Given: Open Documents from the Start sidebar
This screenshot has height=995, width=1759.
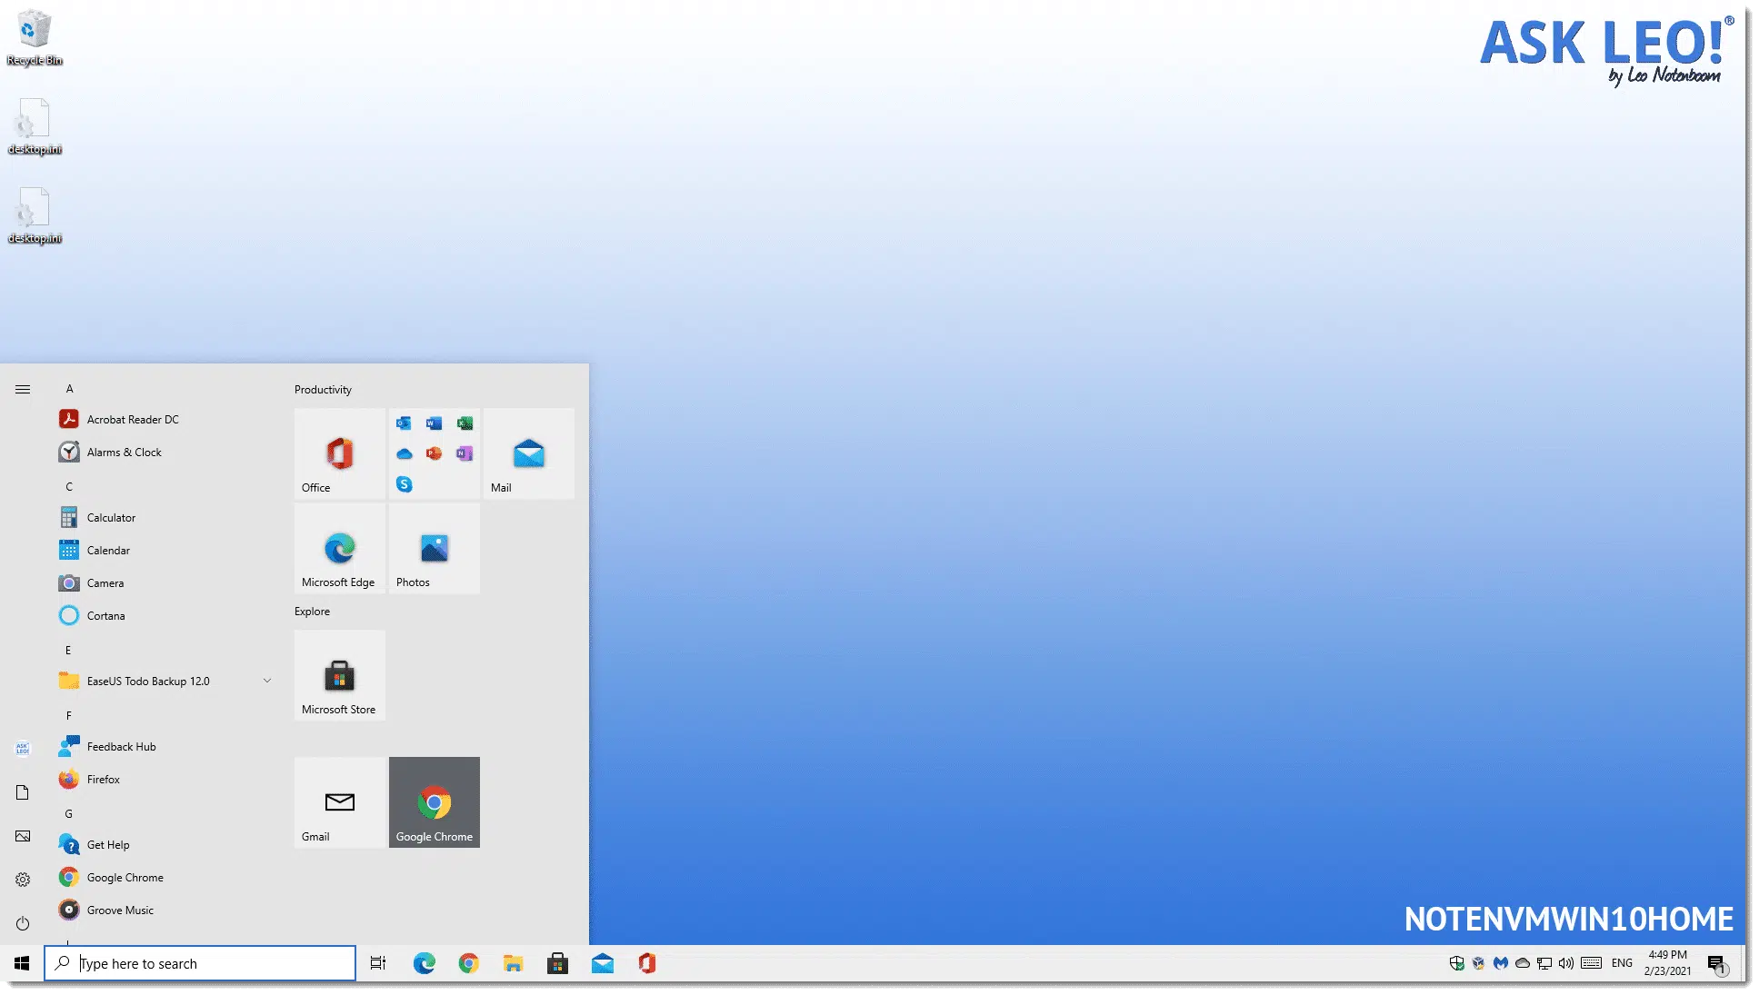Looking at the screenshot, I should pyautogui.click(x=23, y=792).
